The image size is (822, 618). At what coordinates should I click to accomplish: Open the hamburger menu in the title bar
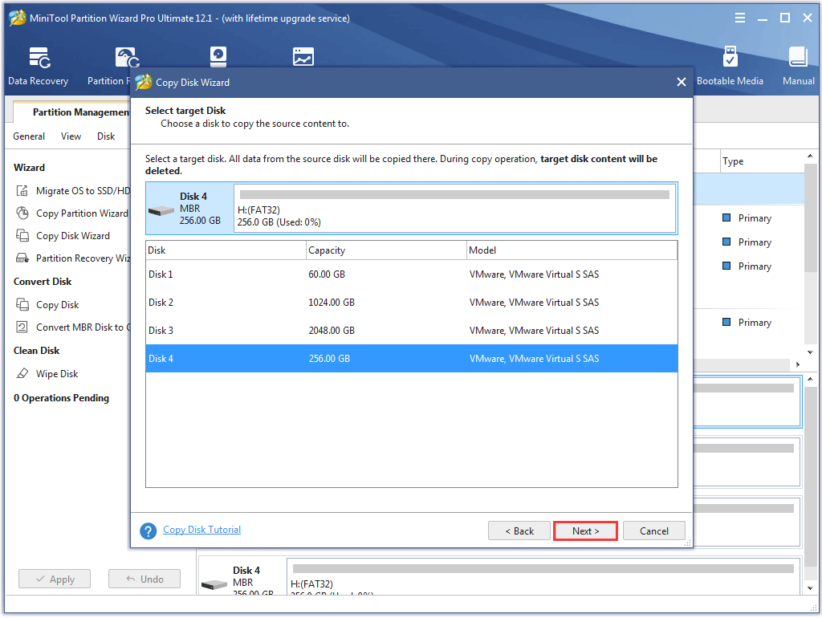pyautogui.click(x=739, y=18)
